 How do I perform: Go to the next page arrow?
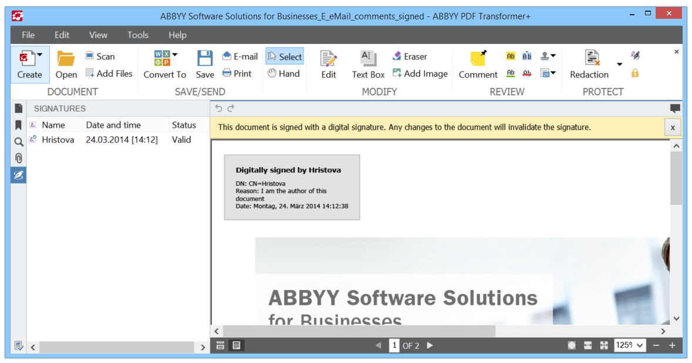pyautogui.click(x=430, y=345)
